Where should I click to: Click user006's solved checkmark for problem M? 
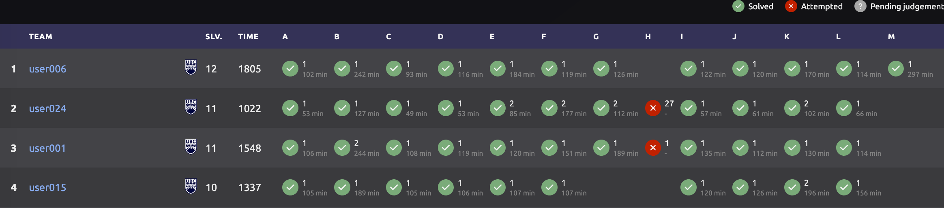click(896, 68)
